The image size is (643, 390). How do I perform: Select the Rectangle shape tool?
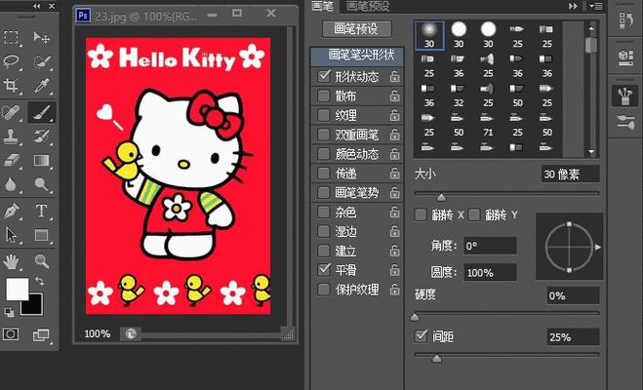(41, 235)
